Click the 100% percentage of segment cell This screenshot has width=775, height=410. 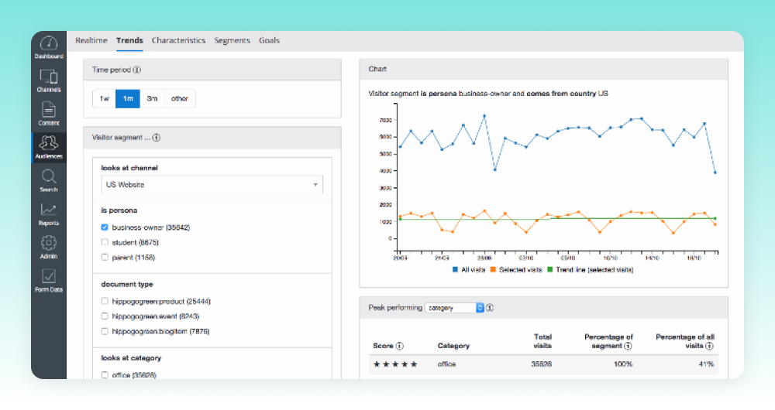coord(623,364)
